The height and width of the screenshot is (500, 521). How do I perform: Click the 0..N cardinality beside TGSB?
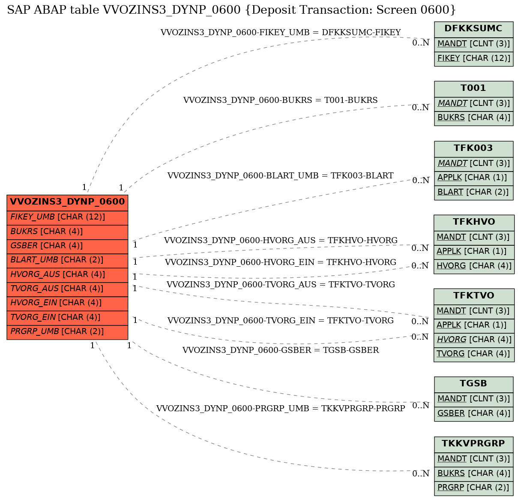pos(421,406)
